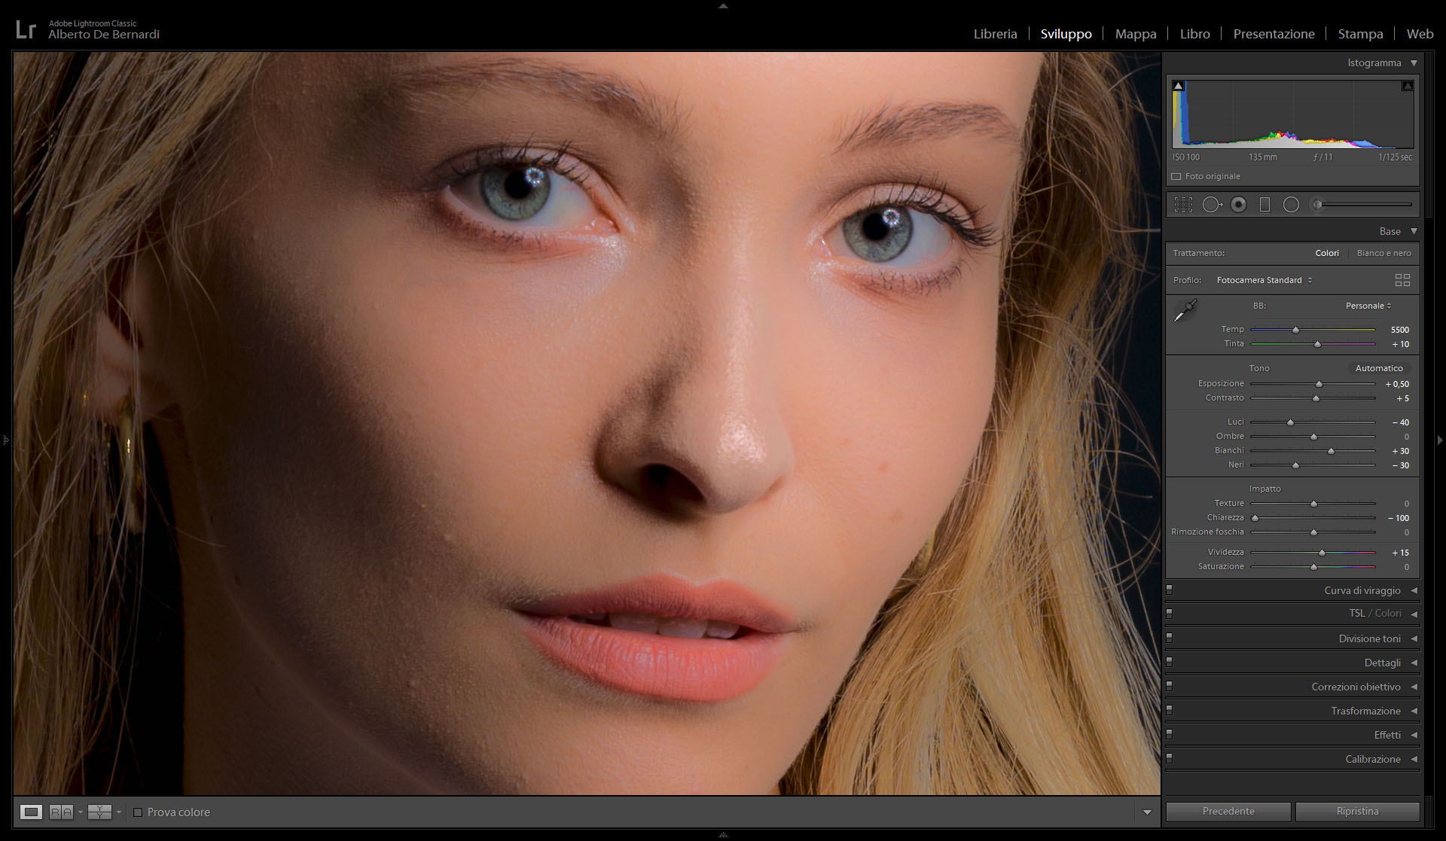Click the Precedente button
The height and width of the screenshot is (841, 1446).
[x=1228, y=812]
